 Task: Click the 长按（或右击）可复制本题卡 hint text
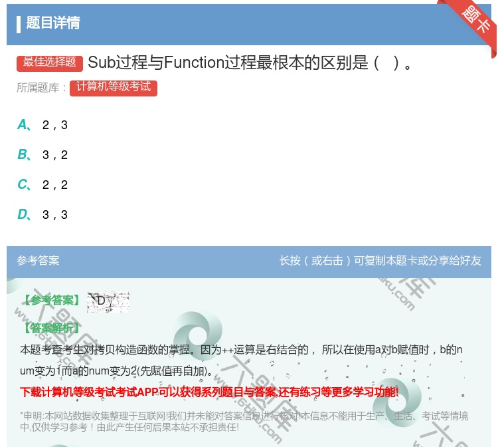click(380, 261)
